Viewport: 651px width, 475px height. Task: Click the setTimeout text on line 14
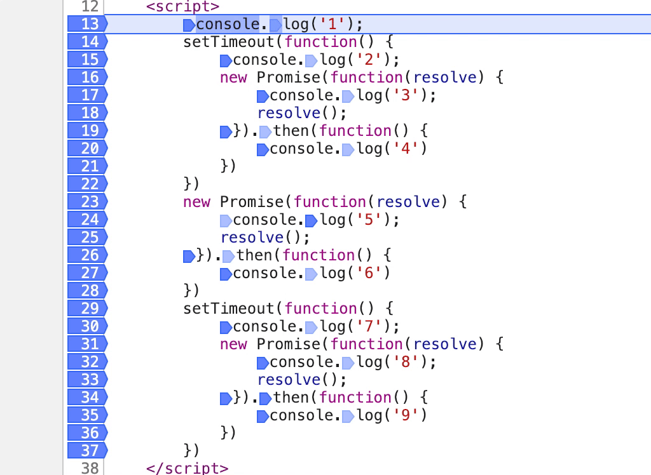tap(229, 42)
